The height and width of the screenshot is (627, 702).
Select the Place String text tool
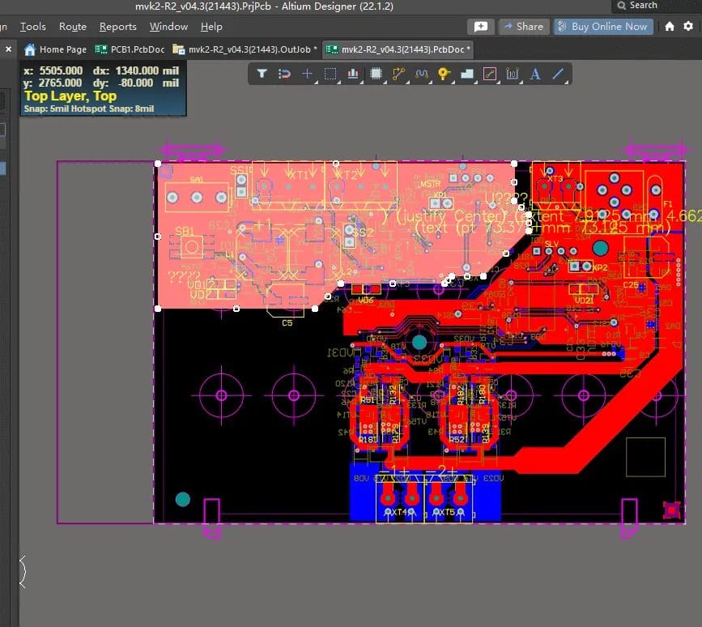click(x=535, y=74)
